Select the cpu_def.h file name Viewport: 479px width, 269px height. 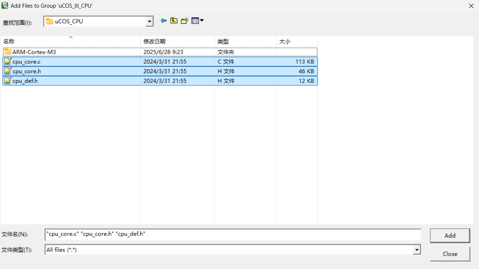click(x=25, y=81)
